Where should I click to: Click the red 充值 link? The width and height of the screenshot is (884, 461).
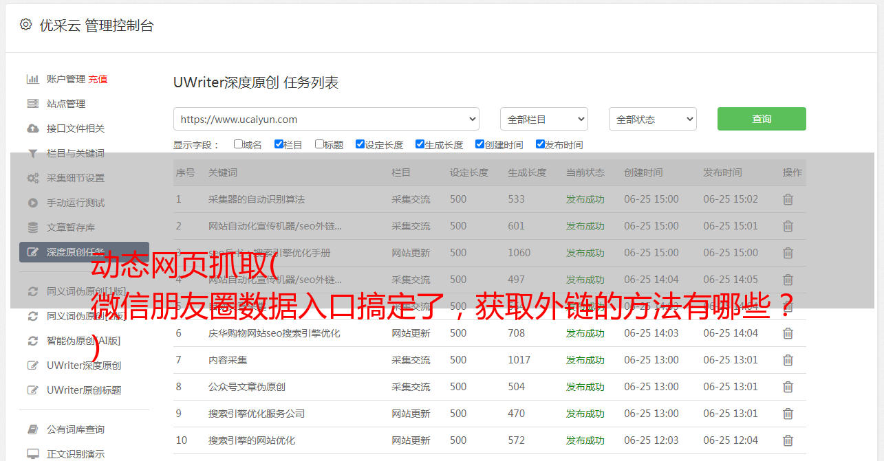pyautogui.click(x=98, y=79)
